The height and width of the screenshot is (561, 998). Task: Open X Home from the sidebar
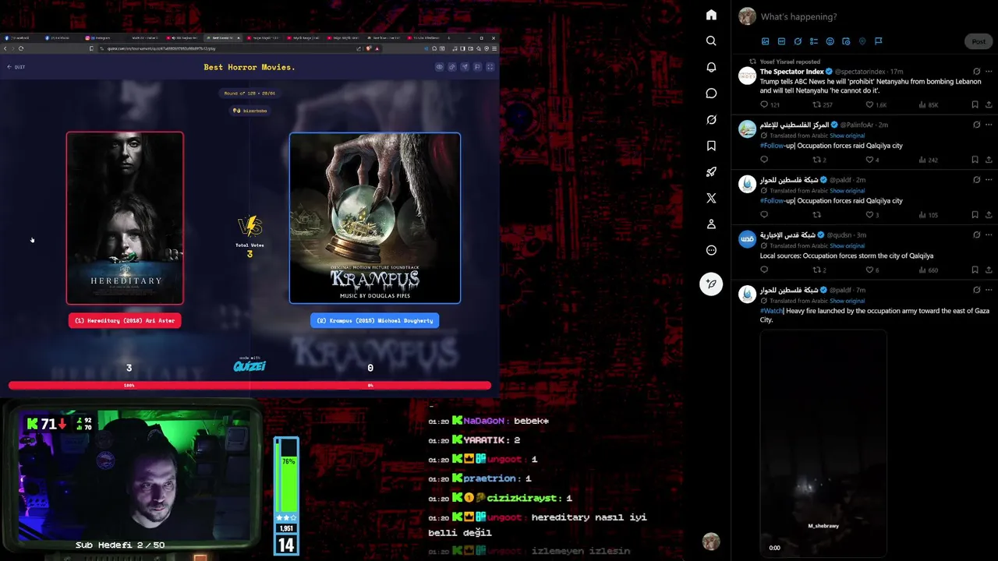click(711, 15)
